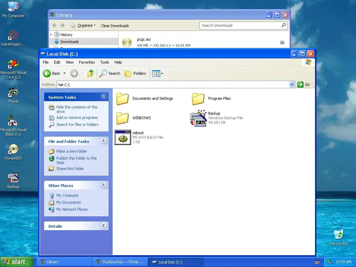Click Hide the contents of this drive
Image resolution: width=356 pixels, height=267 pixels.
click(x=77, y=109)
